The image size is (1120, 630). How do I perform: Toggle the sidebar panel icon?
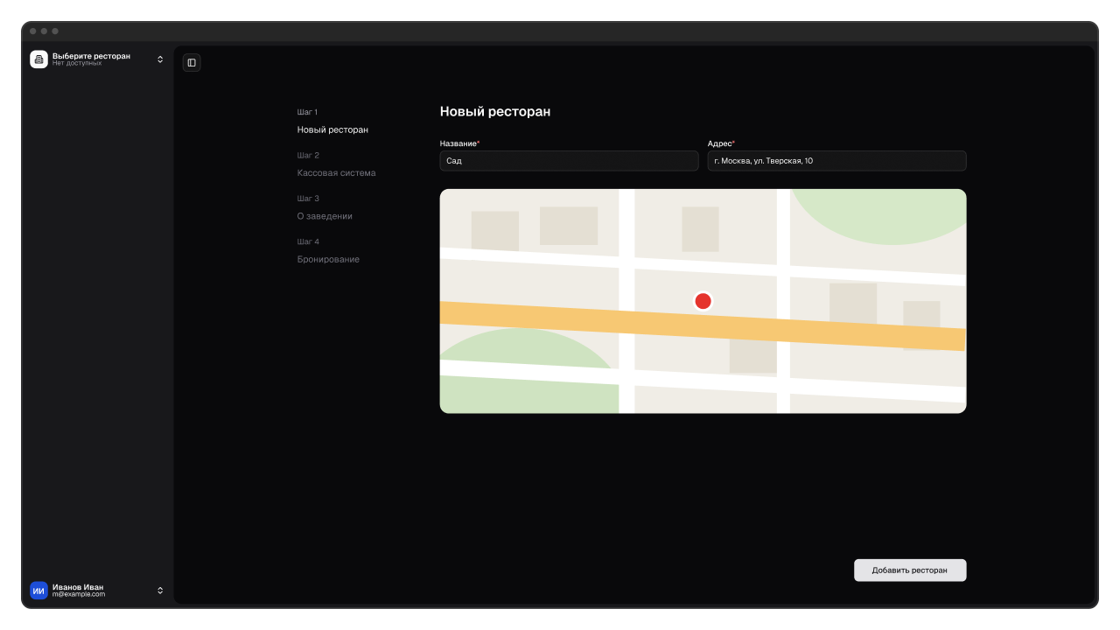click(192, 63)
